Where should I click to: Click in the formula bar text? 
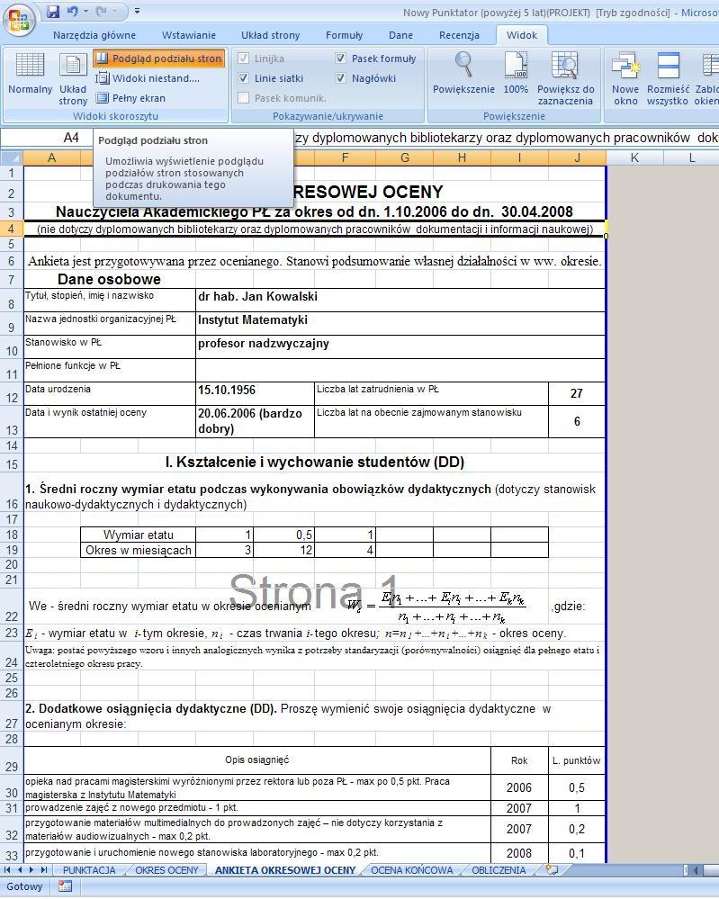(x=505, y=138)
